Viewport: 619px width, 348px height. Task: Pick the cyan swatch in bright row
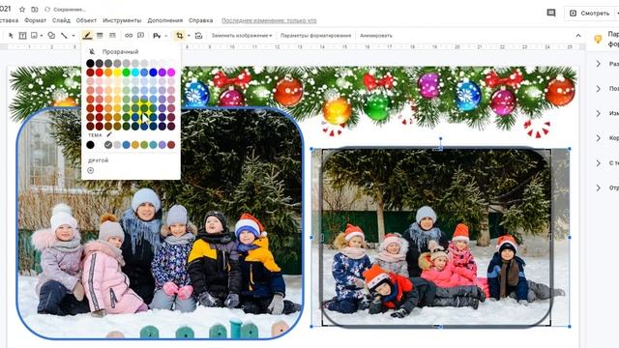click(x=135, y=72)
